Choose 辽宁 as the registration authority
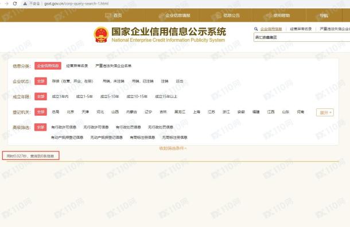The image size is (350, 227). (x=148, y=112)
